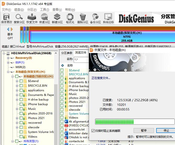Click the 暂停 (Pause) button

(x=144, y=130)
